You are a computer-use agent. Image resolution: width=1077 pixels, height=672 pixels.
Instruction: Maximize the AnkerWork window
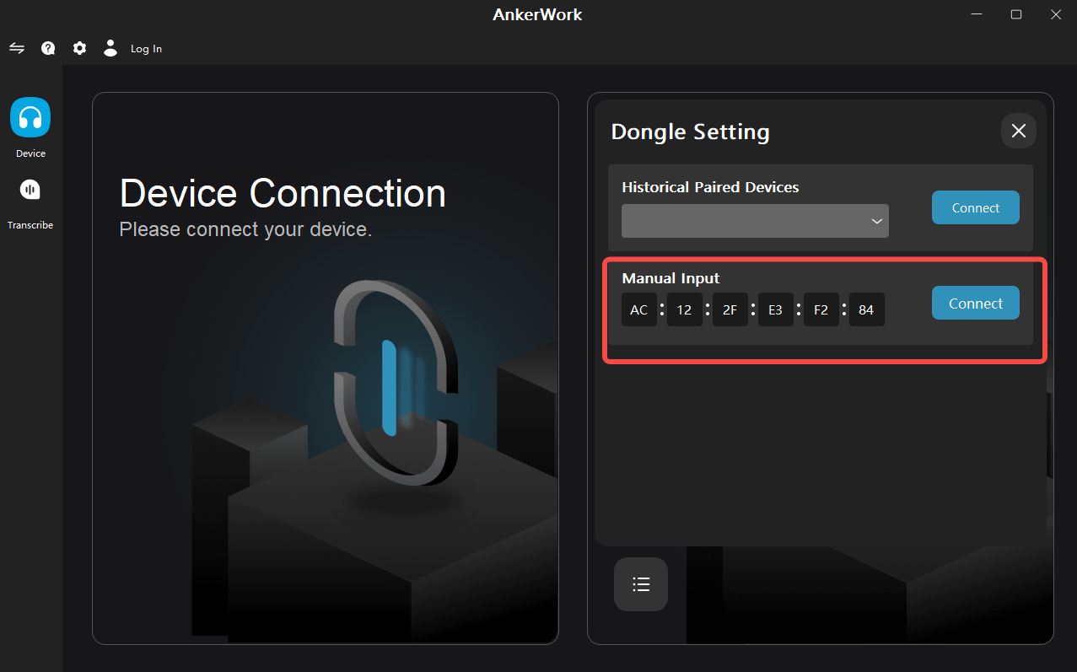(1016, 14)
